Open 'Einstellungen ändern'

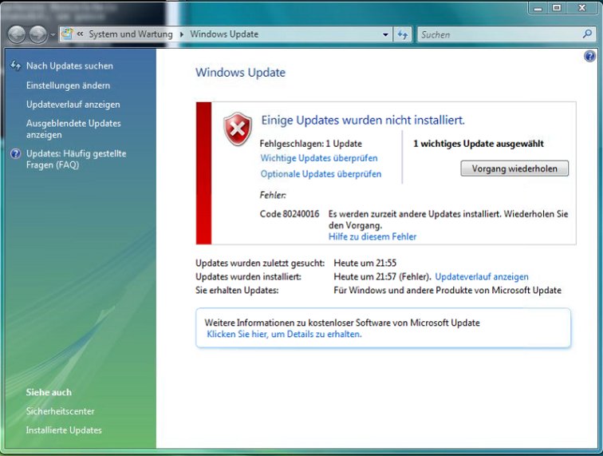click(x=68, y=85)
